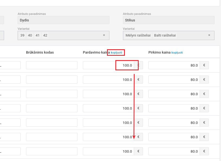The width and height of the screenshot is (221, 161).
Task: Select the size variant tag 39
Action: click(x=22, y=35)
